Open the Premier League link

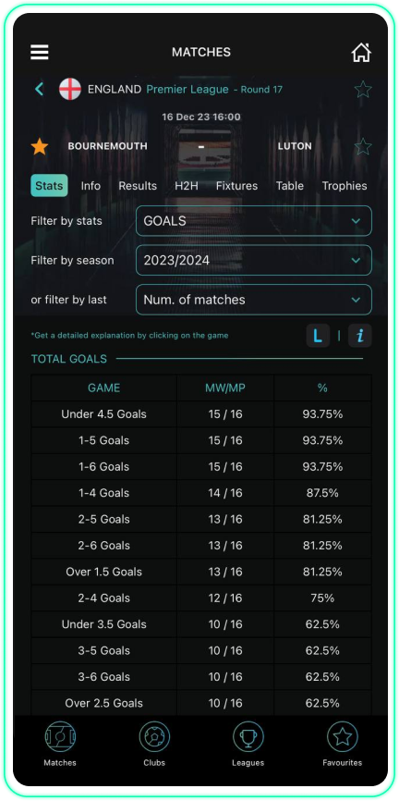point(187,90)
